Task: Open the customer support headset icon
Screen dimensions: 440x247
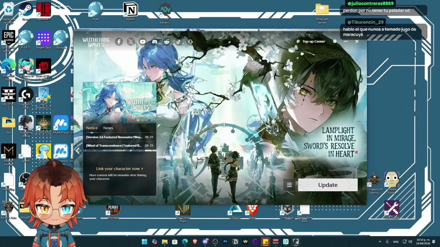Action: coord(190,42)
